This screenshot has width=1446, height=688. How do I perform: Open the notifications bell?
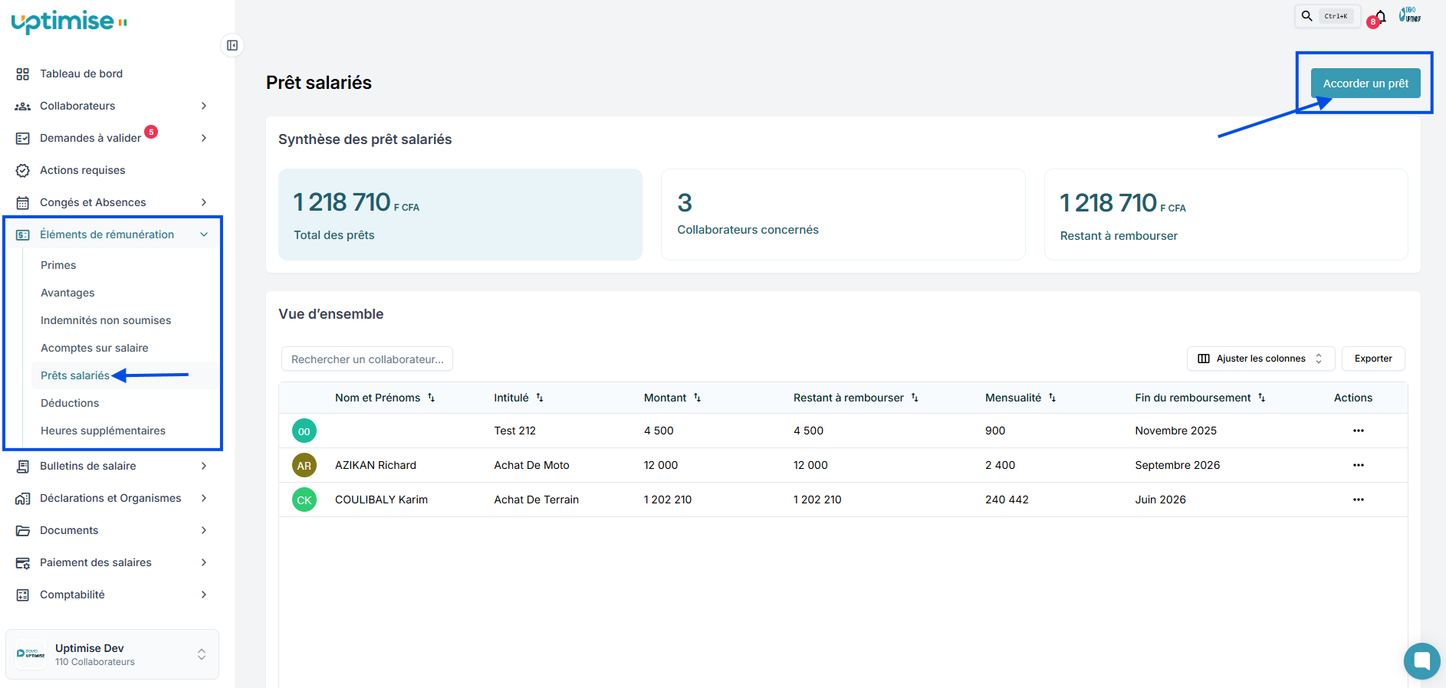point(1380,16)
